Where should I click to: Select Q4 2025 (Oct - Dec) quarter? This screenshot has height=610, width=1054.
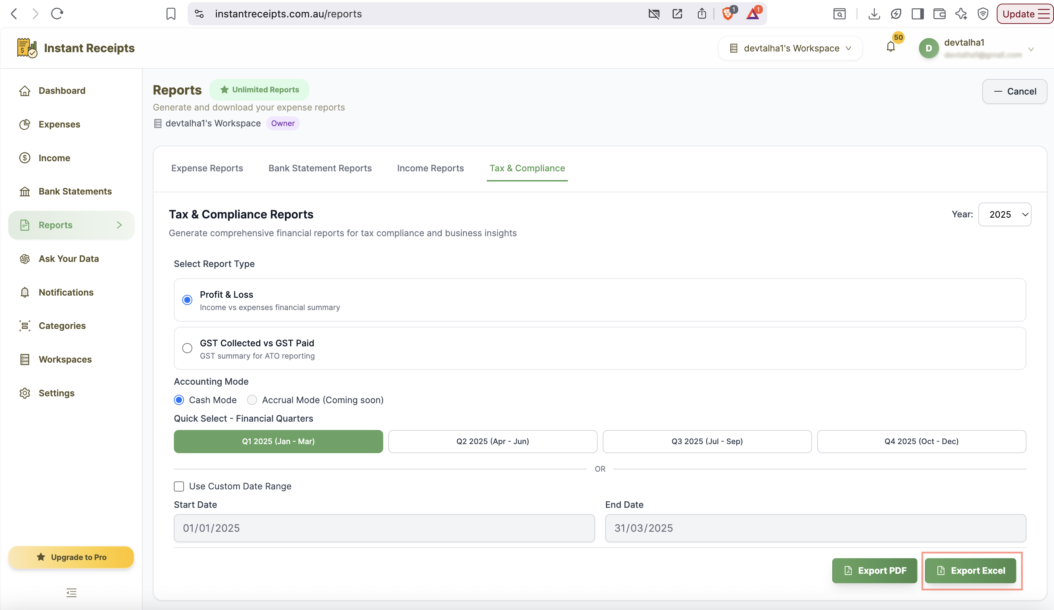[x=921, y=442]
